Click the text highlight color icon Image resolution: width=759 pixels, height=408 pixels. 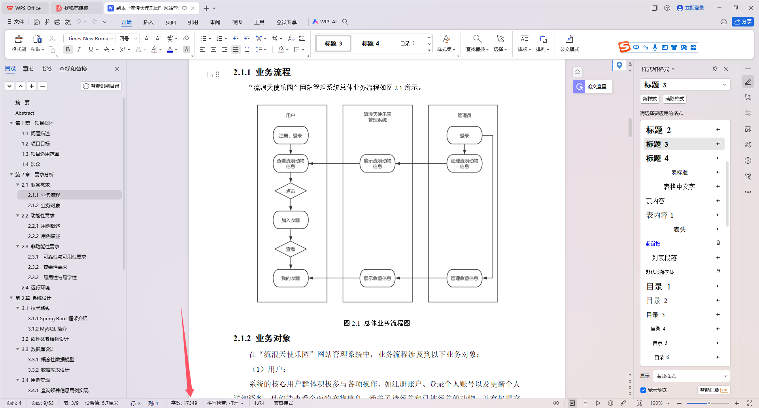pyautogui.click(x=154, y=49)
